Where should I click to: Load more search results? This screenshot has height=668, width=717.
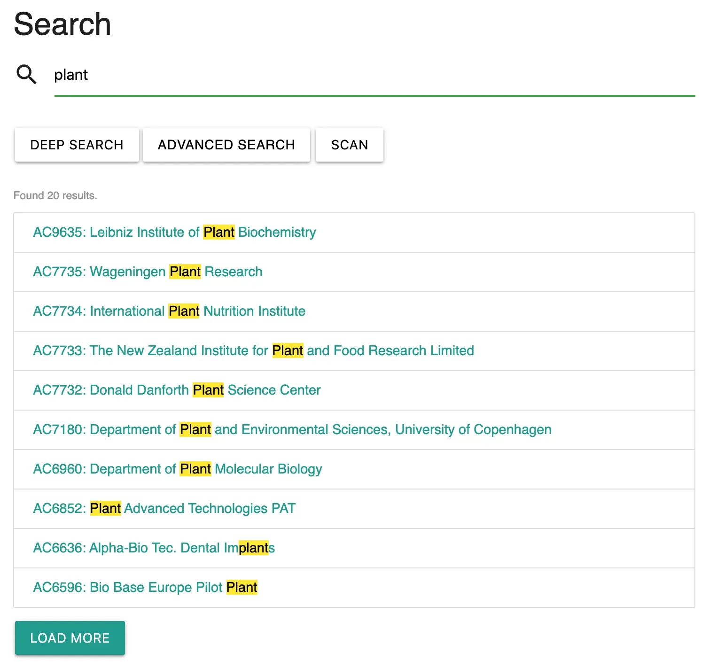click(70, 637)
